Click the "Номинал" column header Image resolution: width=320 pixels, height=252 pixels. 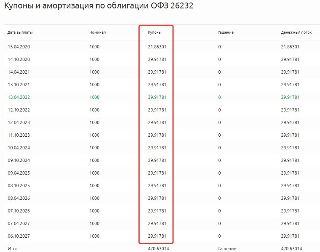(x=97, y=32)
